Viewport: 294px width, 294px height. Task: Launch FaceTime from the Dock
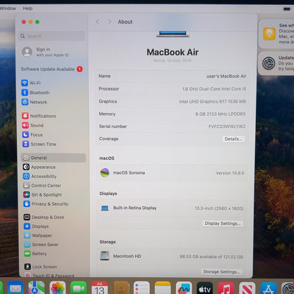[x=78, y=288]
